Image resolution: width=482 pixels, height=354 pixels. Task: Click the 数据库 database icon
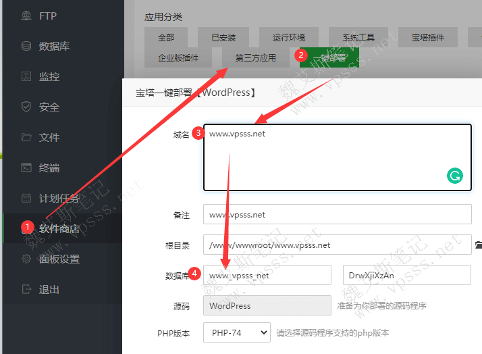click(26, 46)
